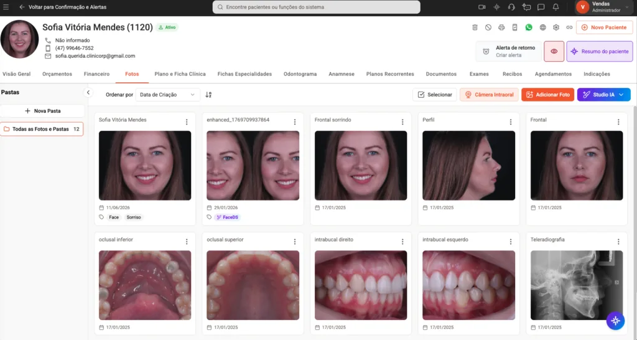Click the trash delete patient icon

pos(475,27)
